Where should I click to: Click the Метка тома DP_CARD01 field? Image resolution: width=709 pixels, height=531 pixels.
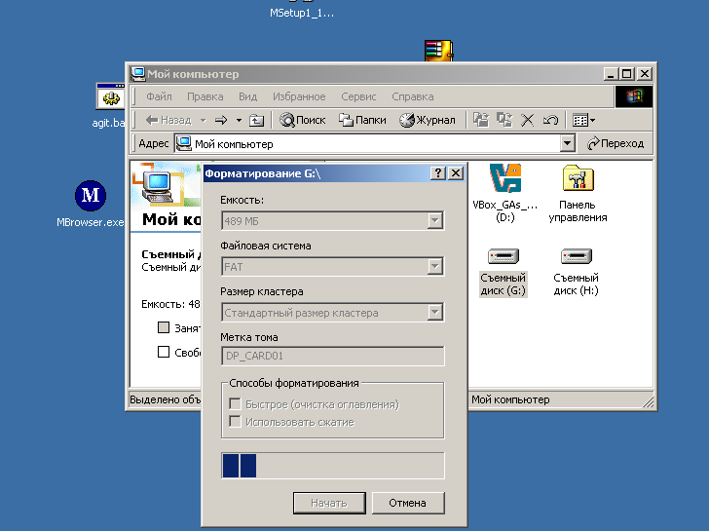point(333,356)
